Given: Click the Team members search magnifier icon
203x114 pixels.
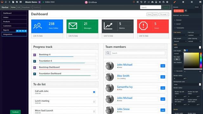Looking at the screenshot, I should click(x=108, y=53).
